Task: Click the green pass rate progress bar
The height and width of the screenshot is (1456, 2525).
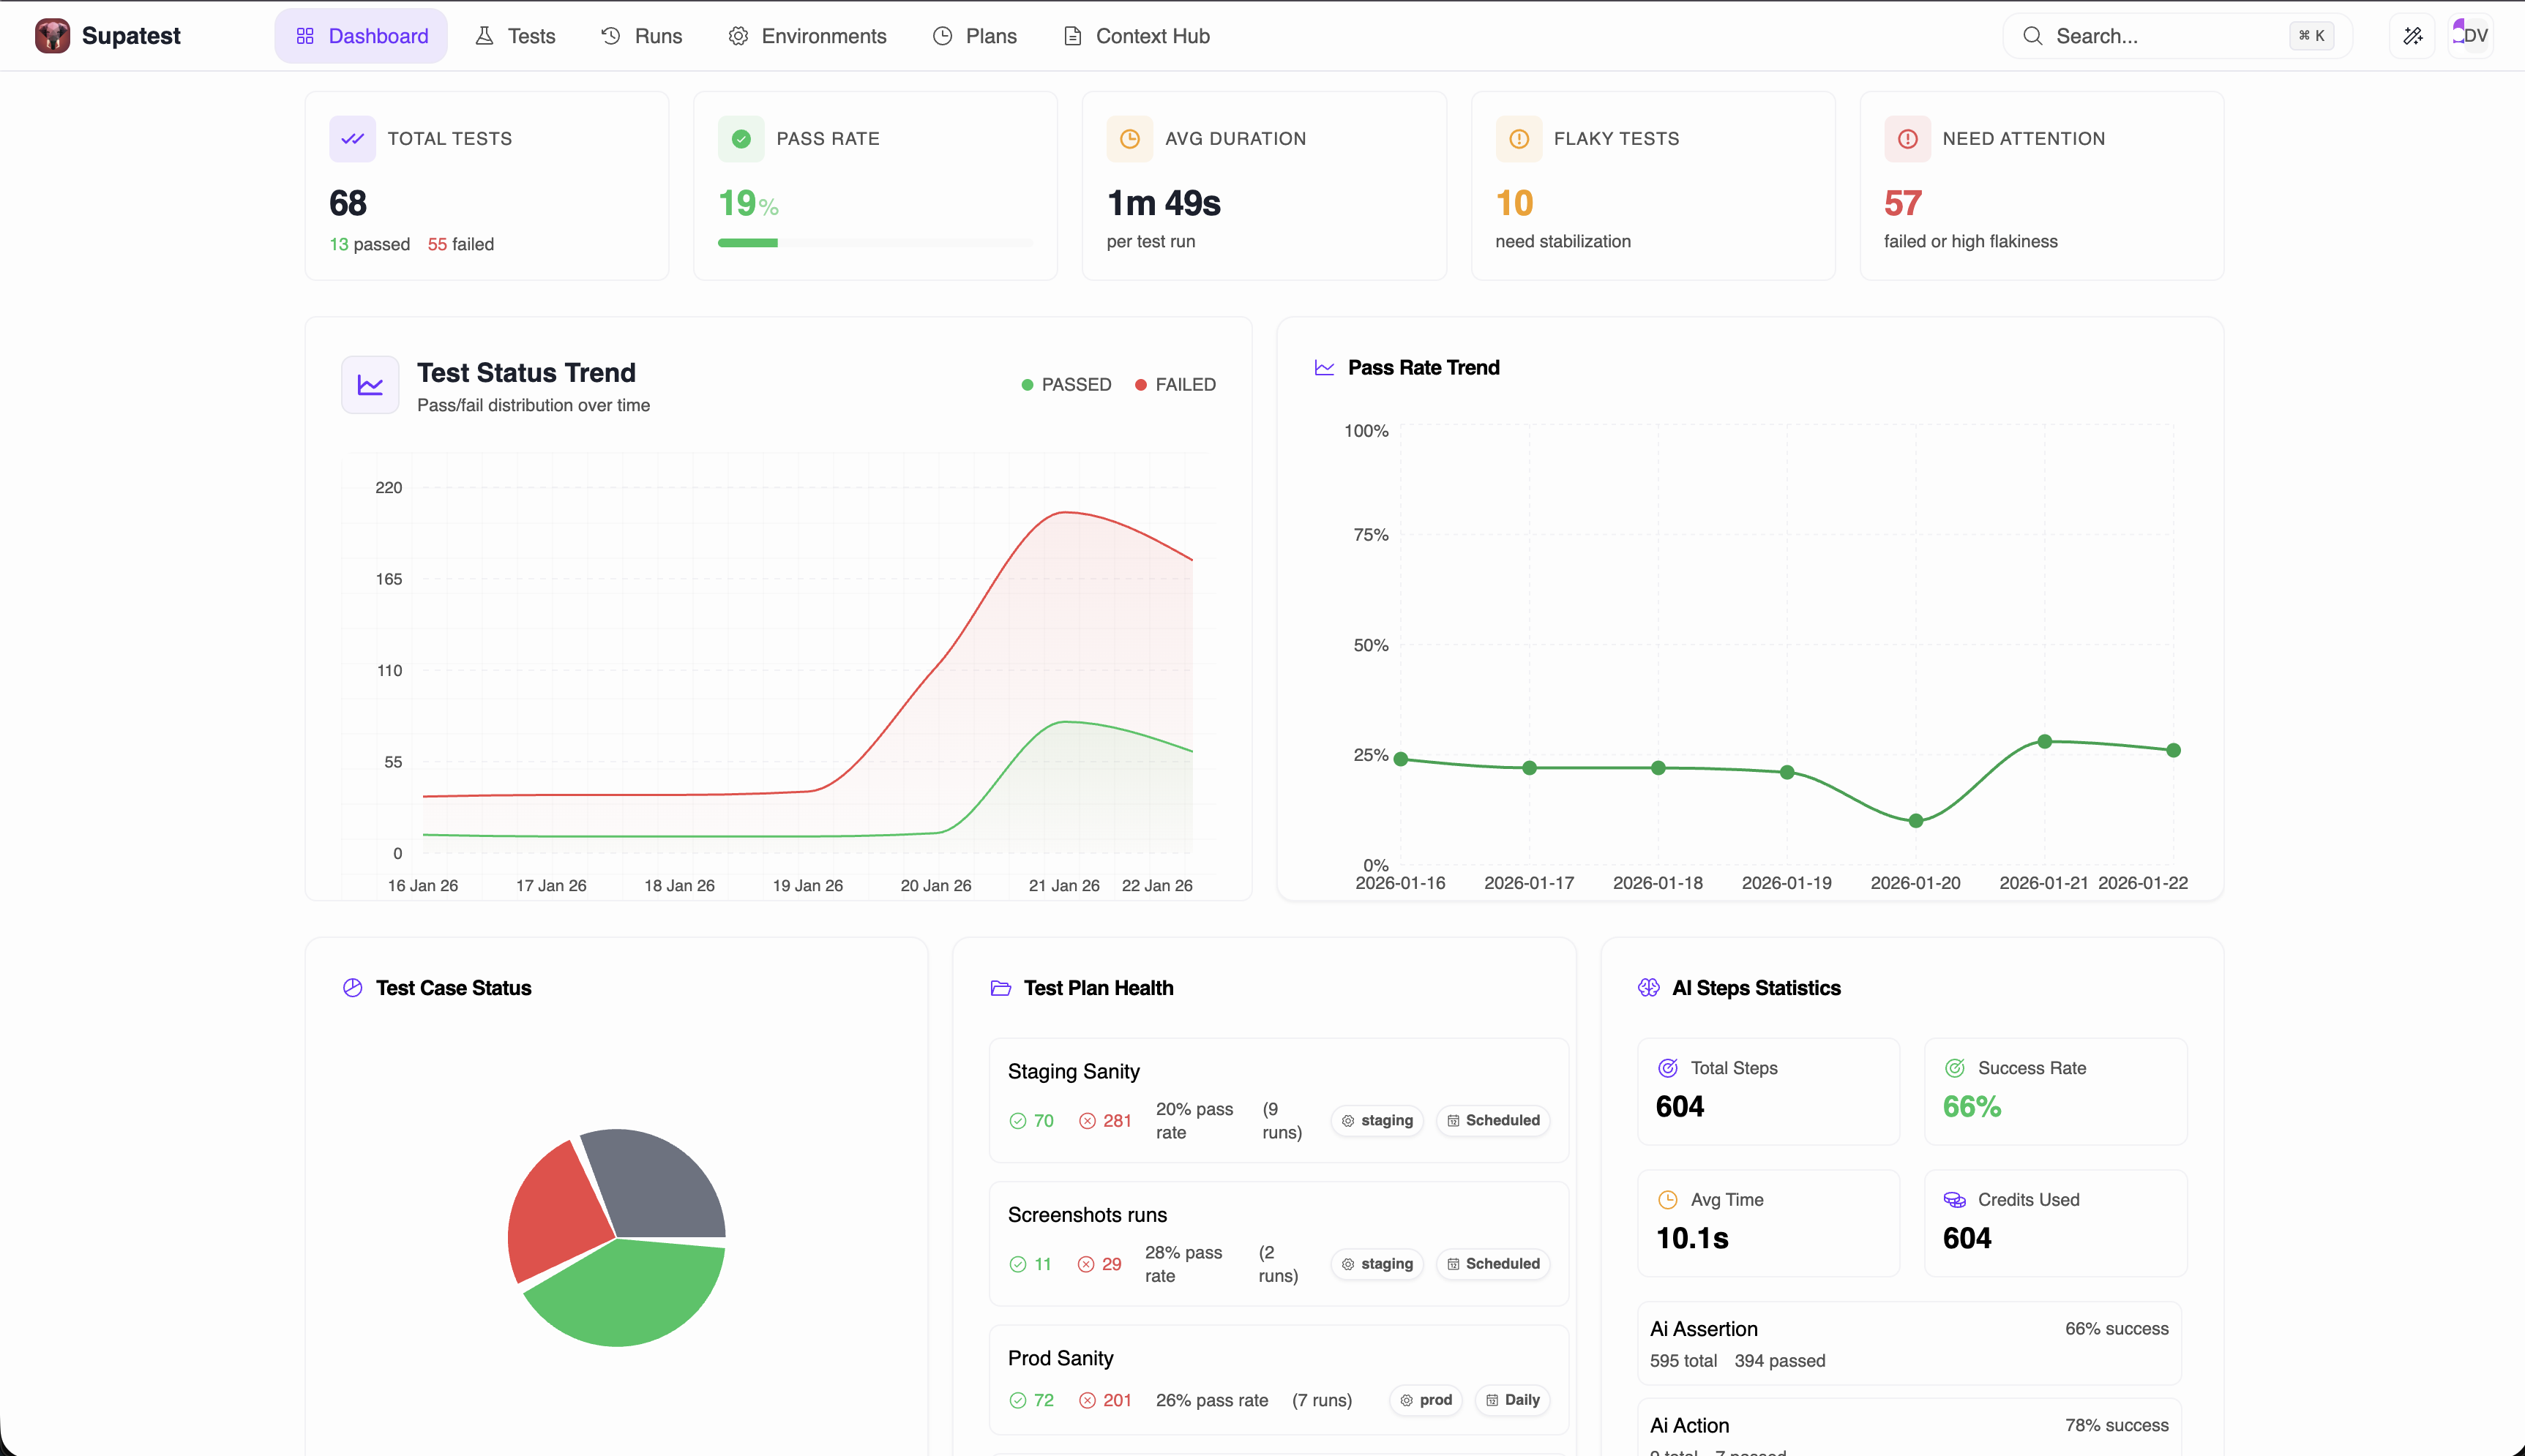Action: (748, 242)
